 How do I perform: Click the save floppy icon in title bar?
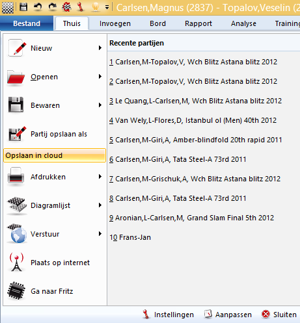pos(23,7)
